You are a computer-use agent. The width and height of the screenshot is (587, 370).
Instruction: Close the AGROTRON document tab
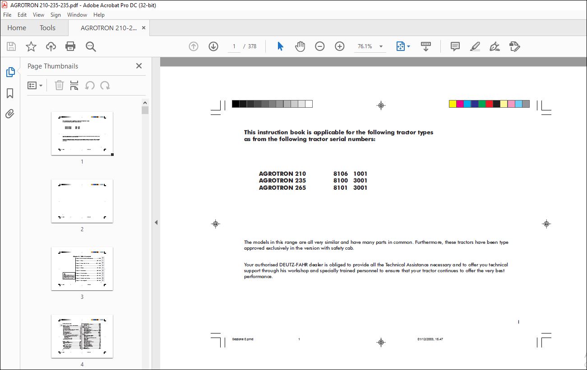coord(143,28)
